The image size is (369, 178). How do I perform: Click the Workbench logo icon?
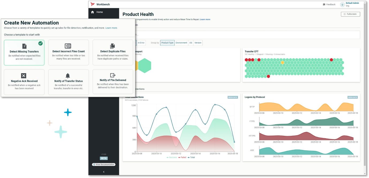tap(93, 4)
